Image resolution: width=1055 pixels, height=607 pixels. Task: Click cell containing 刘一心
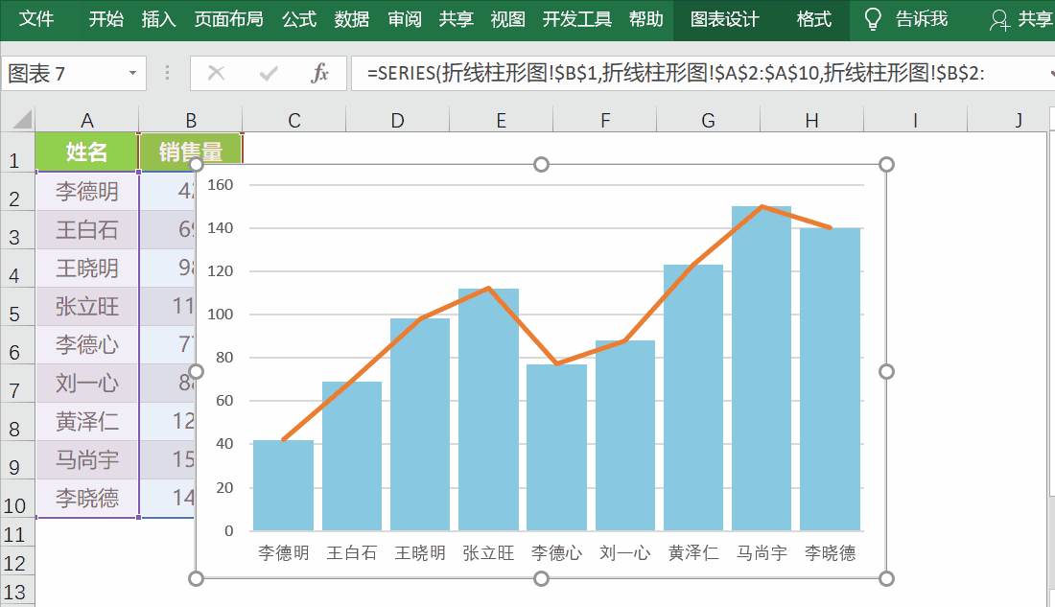(x=86, y=383)
